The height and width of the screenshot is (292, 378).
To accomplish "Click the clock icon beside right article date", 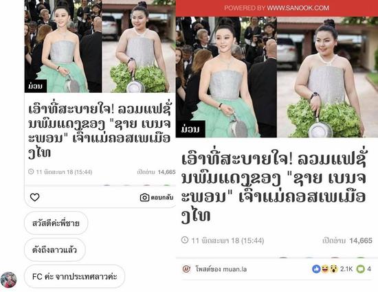I will click(x=185, y=240).
